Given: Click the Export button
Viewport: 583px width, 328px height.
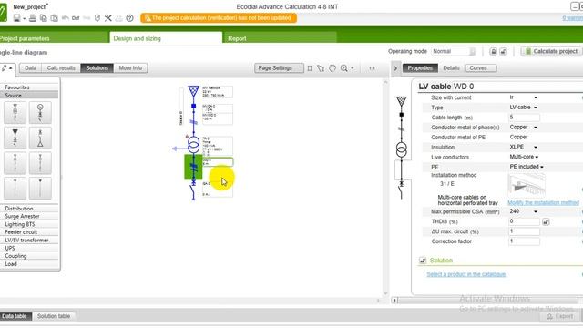Looking at the screenshot, I should click(x=560, y=316).
